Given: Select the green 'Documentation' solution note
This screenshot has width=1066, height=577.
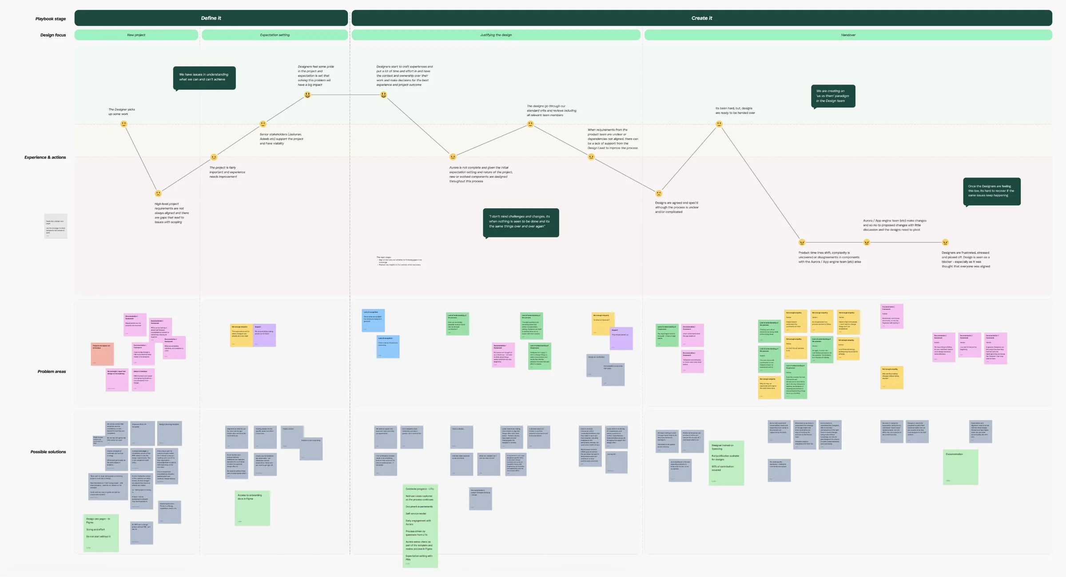Looking at the screenshot, I should coord(960,467).
